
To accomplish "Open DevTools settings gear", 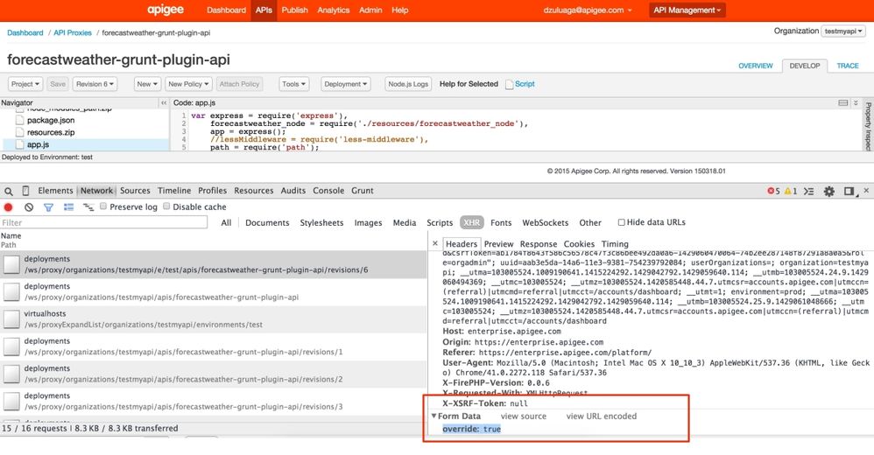I will pyautogui.click(x=829, y=191).
